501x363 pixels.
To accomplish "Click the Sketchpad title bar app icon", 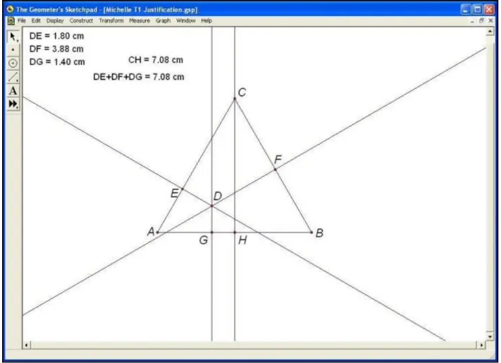I will pos(10,9).
